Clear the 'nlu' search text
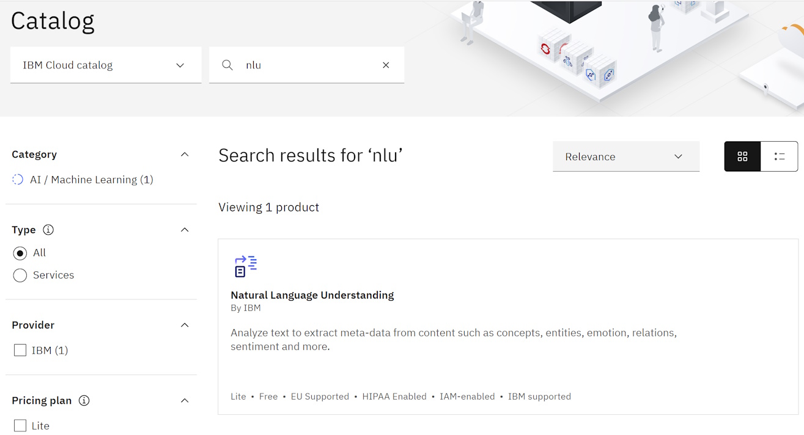 386,65
